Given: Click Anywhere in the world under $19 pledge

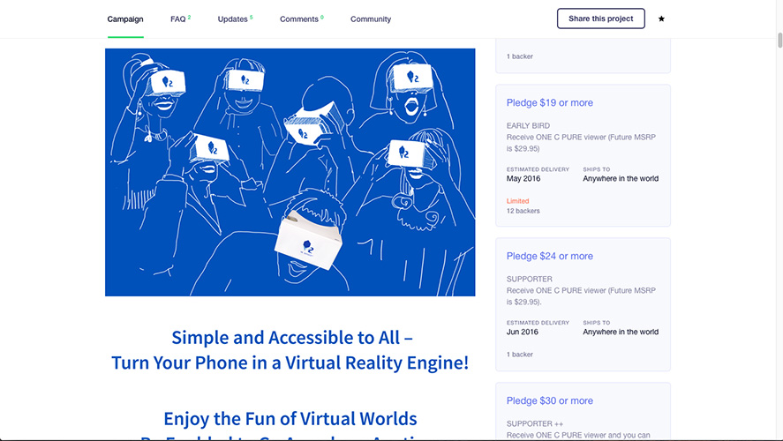Looking at the screenshot, I should click(621, 178).
